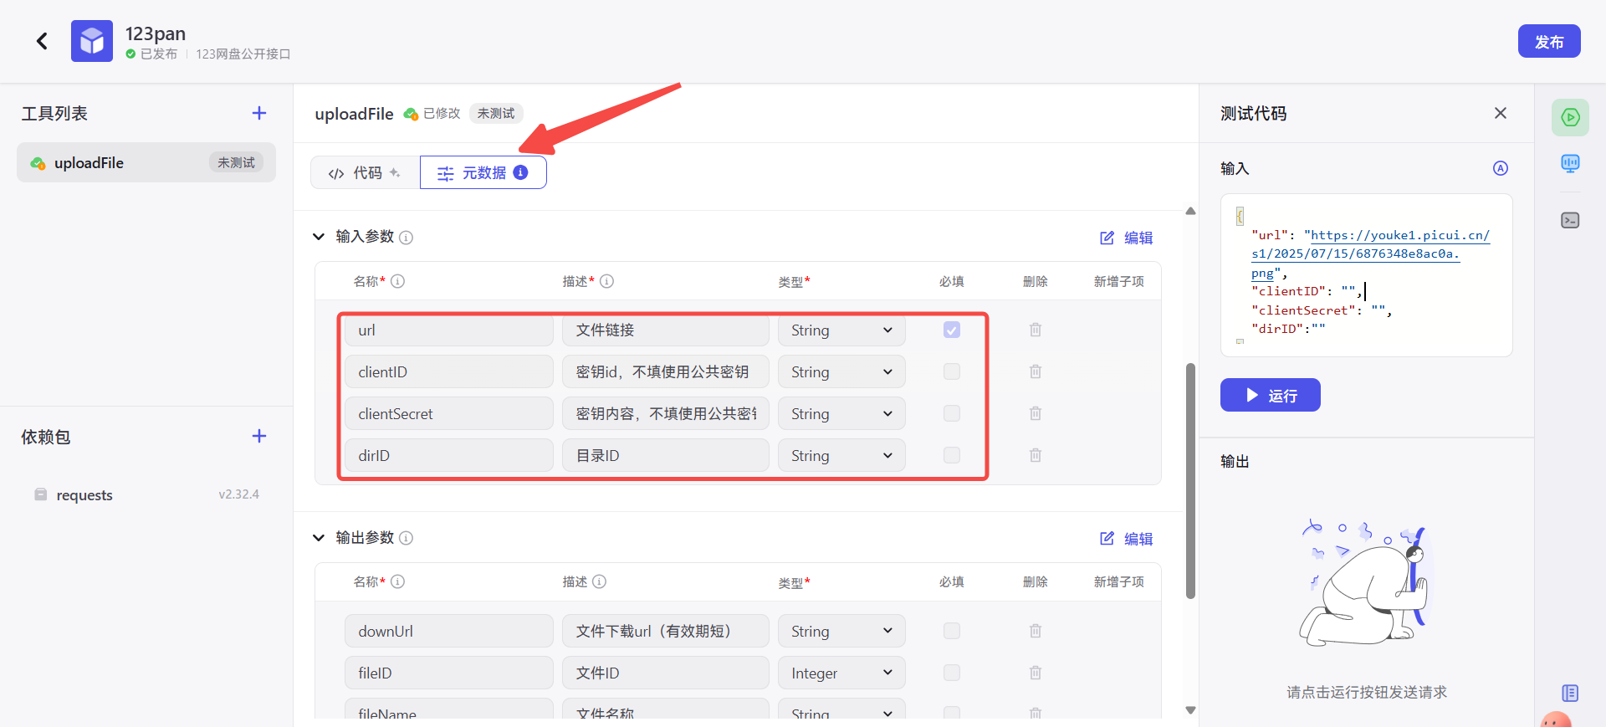Open the debug chat sidebar icon

pos(1570,163)
